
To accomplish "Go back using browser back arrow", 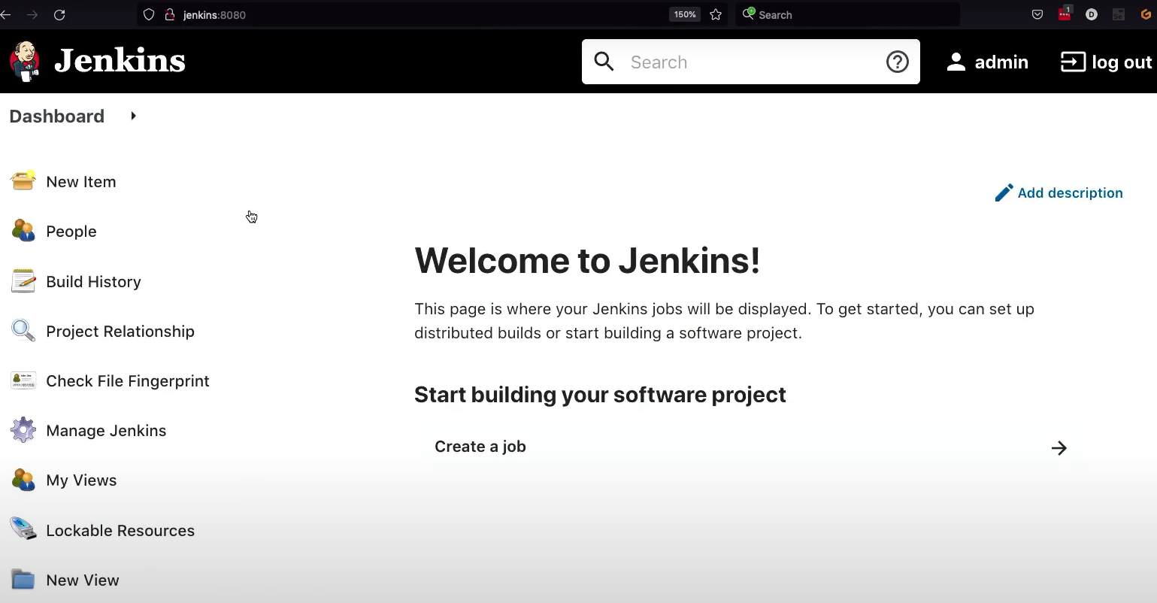I will [5, 15].
